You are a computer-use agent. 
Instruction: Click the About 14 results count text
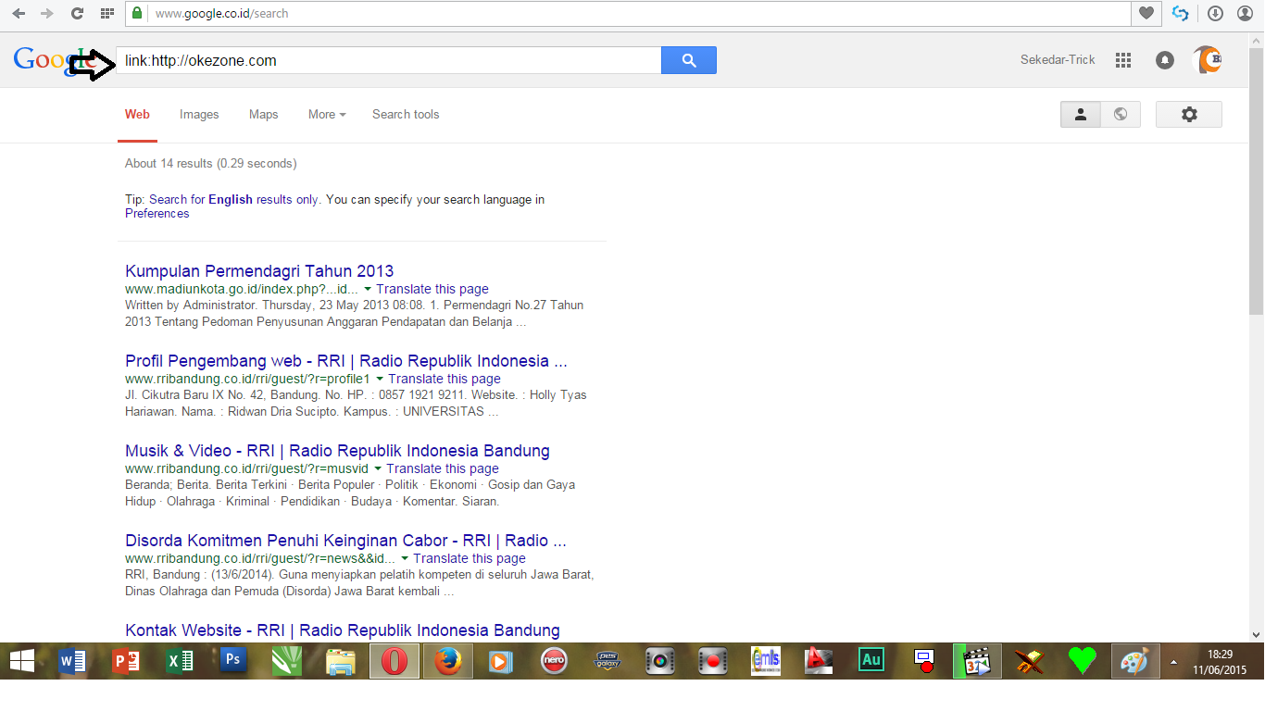(211, 163)
